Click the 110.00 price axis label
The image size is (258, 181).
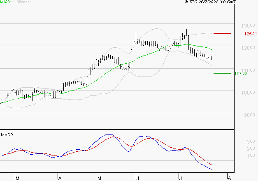pyautogui.click(x=248, y=70)
